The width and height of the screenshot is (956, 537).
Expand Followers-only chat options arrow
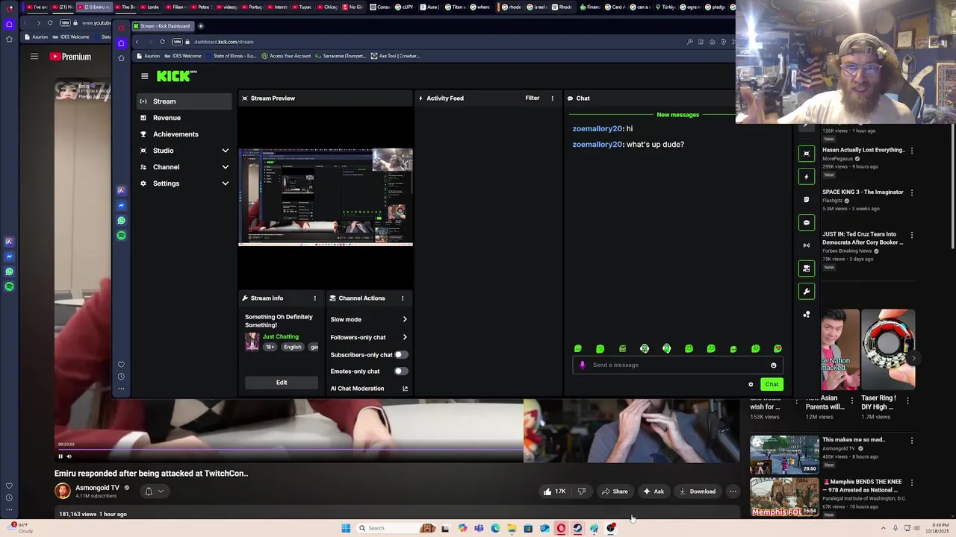[405, 337]
